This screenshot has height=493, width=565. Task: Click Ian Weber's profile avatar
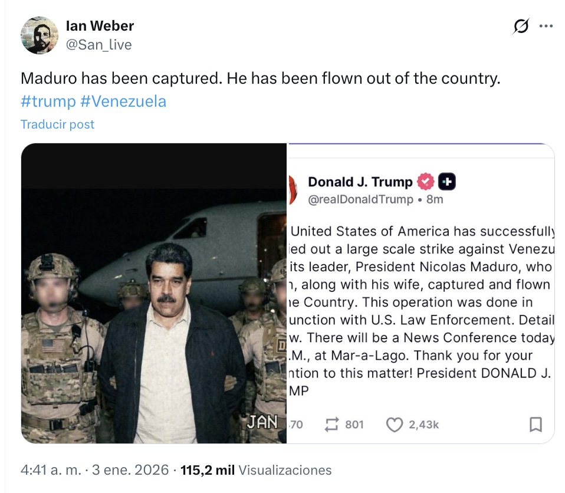40,35
